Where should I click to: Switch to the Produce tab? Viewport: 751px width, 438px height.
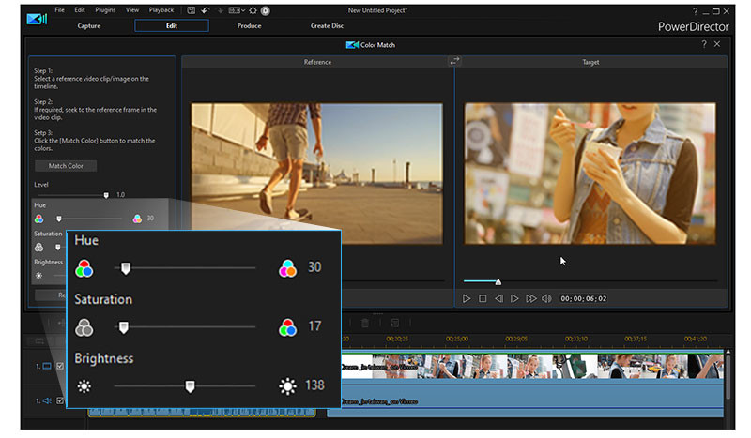(249, 25)
